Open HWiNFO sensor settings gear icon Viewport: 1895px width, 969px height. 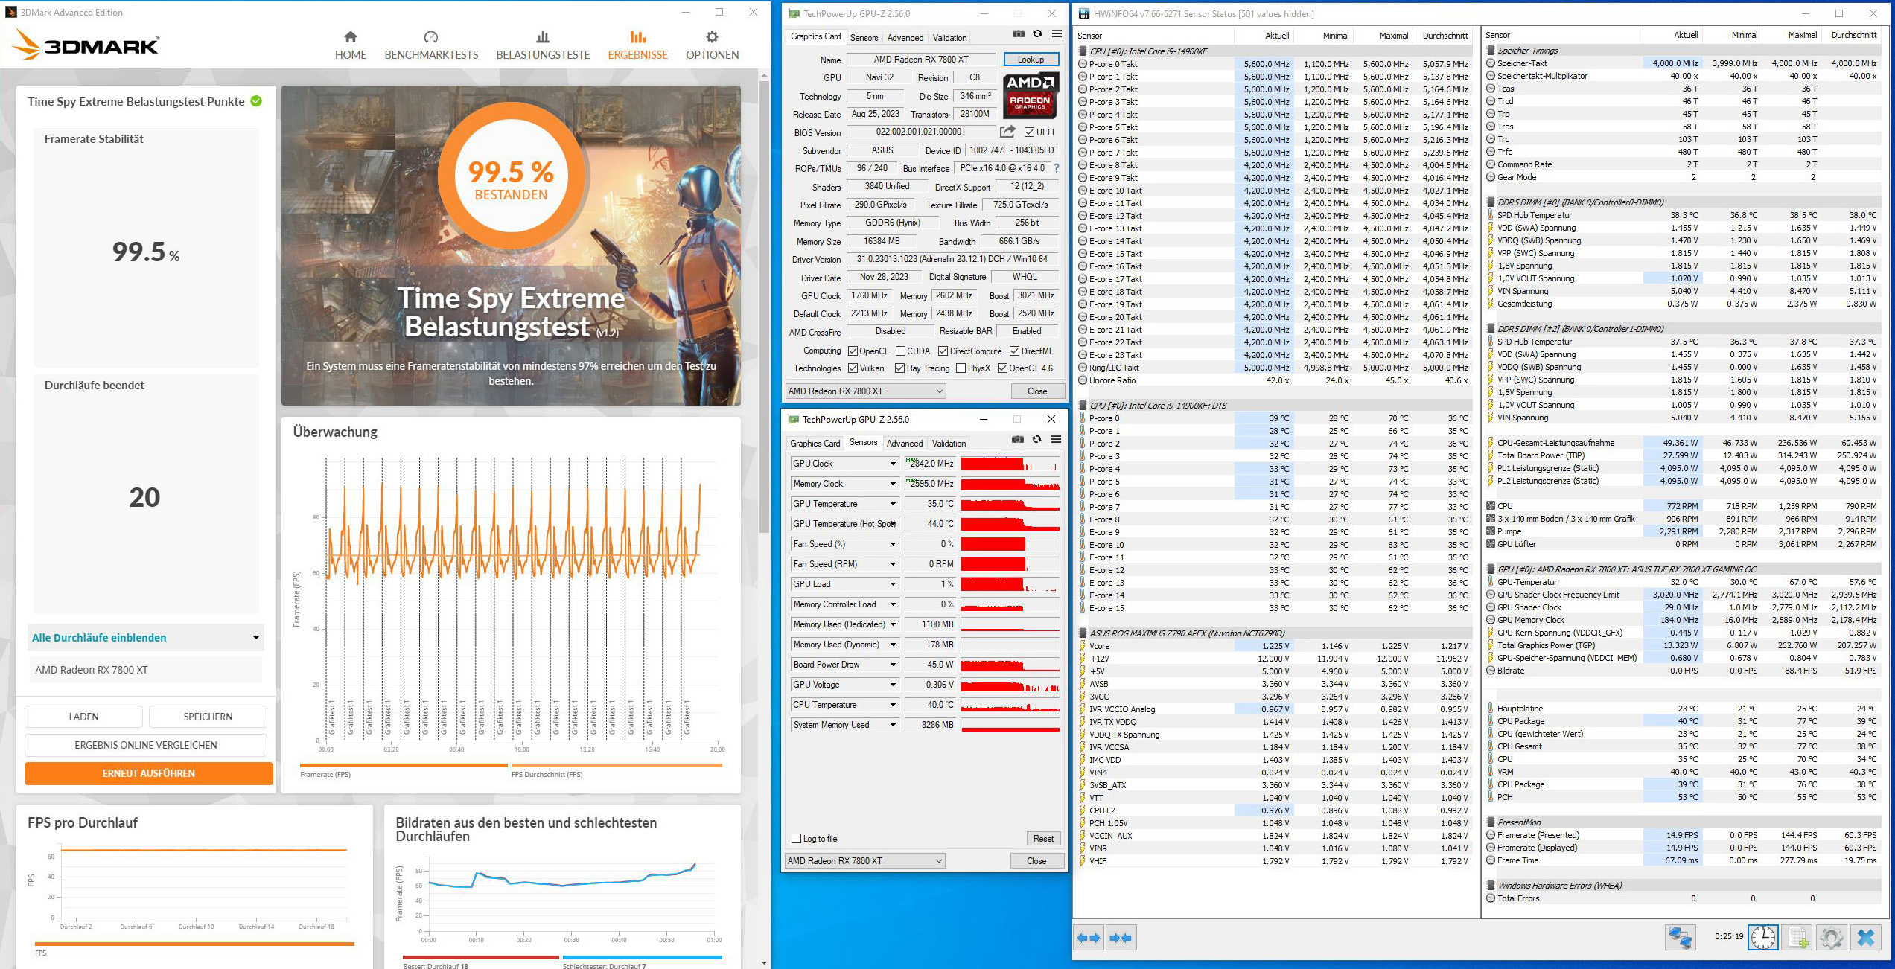(1832, 938)
